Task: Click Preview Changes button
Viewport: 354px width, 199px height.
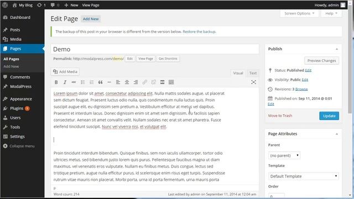Action: pyautogui.click(x=321, y=61)
